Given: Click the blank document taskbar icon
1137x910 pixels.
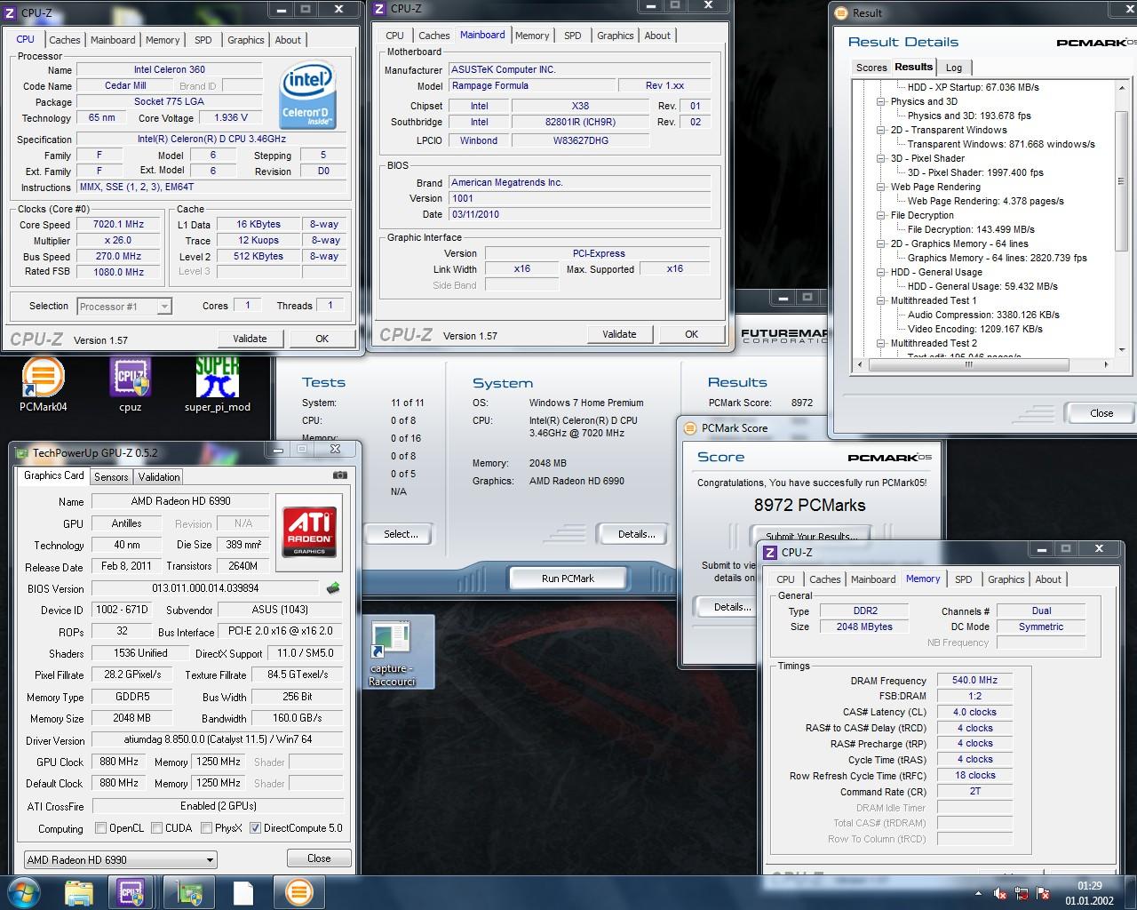Looking at the screenshot, I should 244,892.
